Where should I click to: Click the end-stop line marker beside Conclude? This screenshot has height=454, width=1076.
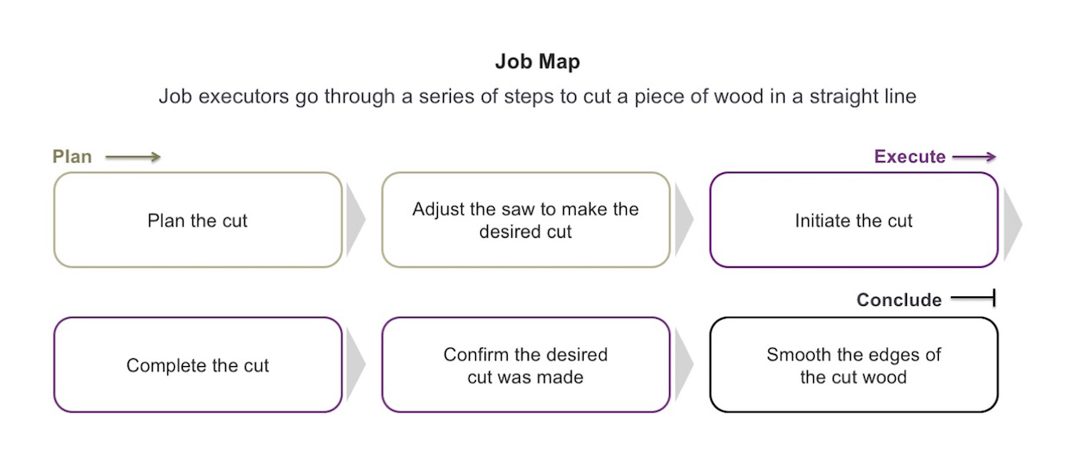pyautogui.click(x=973, y=299)
